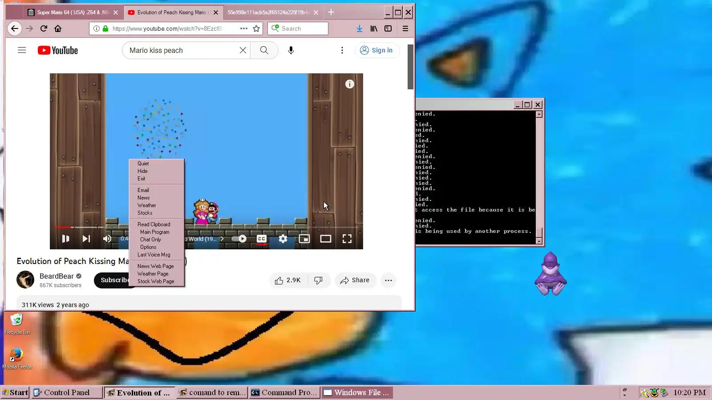
Task: Select Mozilla Firefox desktop shortcut
Action: point(17,358)
